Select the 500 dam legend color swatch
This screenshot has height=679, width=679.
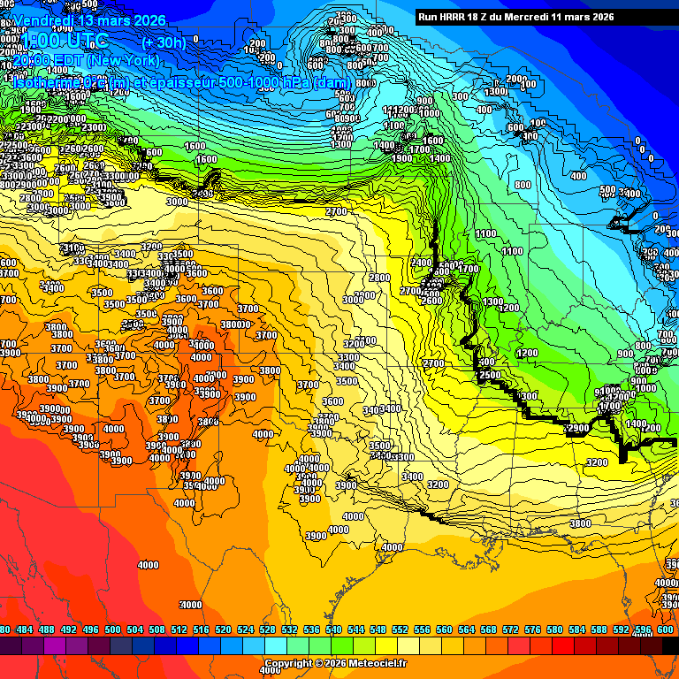[113, 646]
